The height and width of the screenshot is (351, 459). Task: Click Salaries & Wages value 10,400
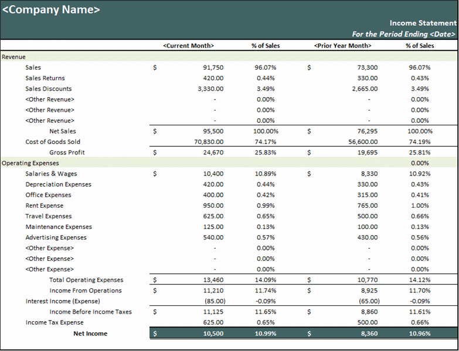tap(213, 174)
